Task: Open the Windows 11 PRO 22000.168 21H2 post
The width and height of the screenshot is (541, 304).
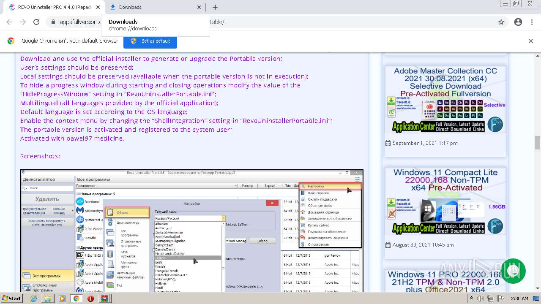Action: [x=445, y=282]
